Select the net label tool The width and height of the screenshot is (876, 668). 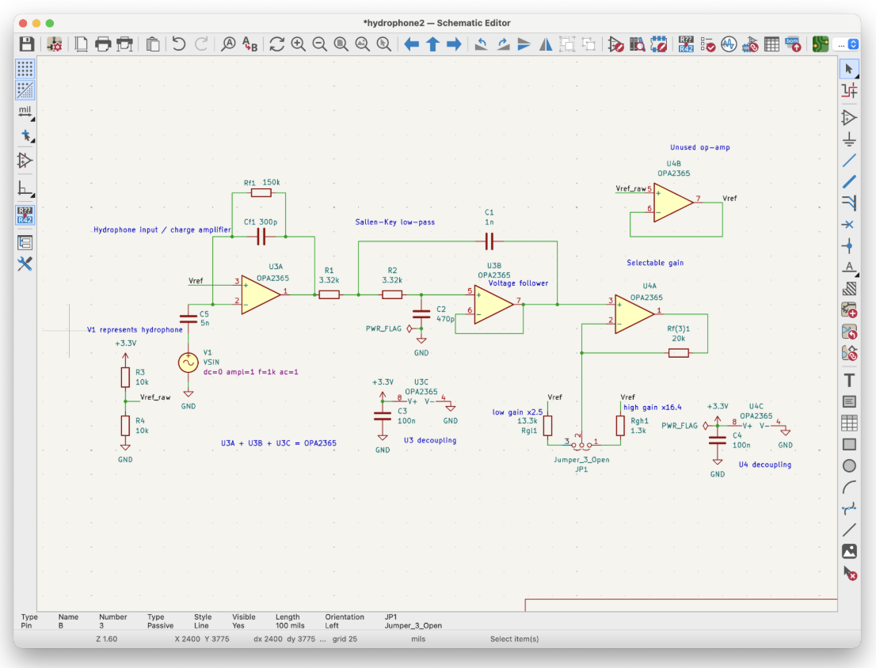click(x=849, y=267)
